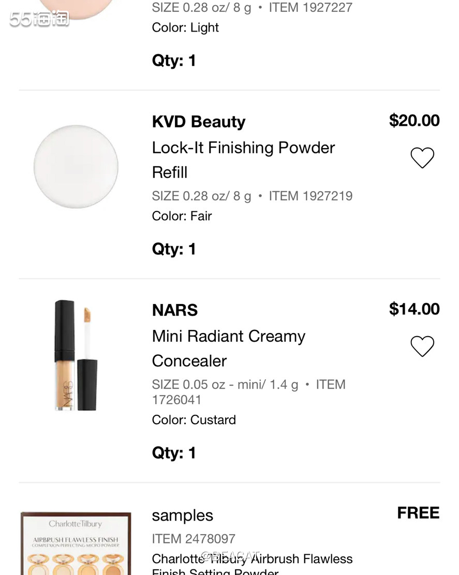Tap the samples heading

click(183, 515)
